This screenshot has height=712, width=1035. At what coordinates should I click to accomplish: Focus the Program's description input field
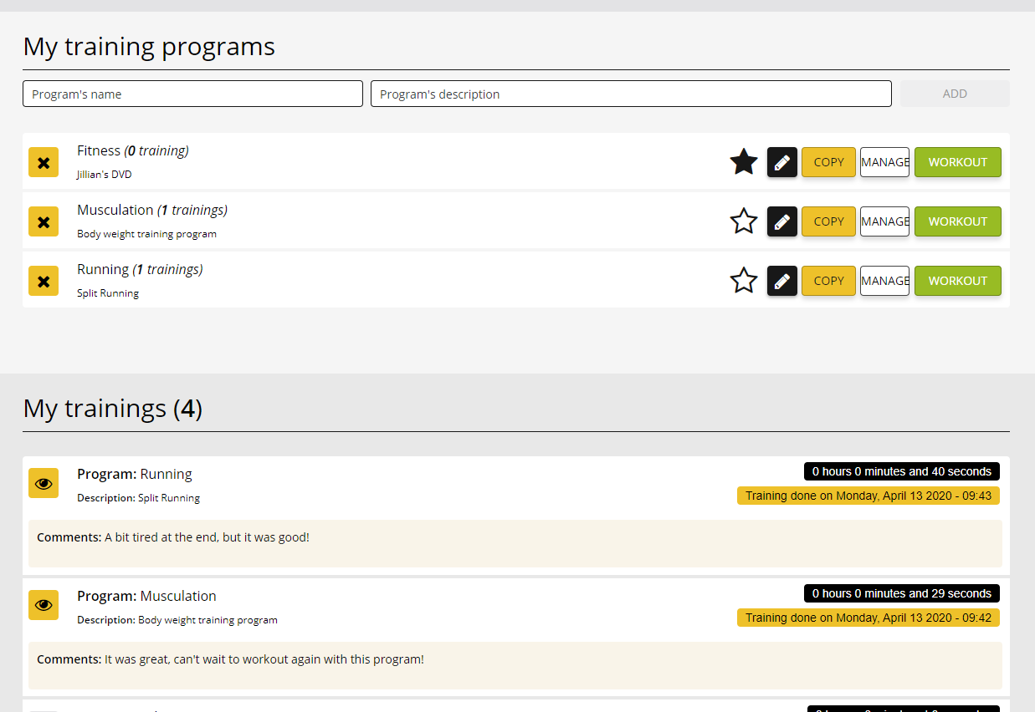click(x=631, y=94)
